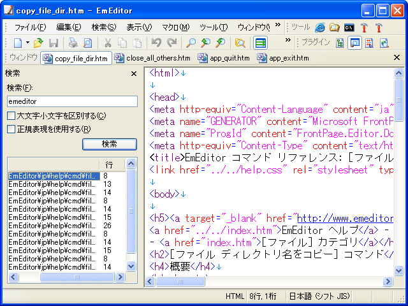
Task: Click the Copy icon
Action: click(122, 43)
